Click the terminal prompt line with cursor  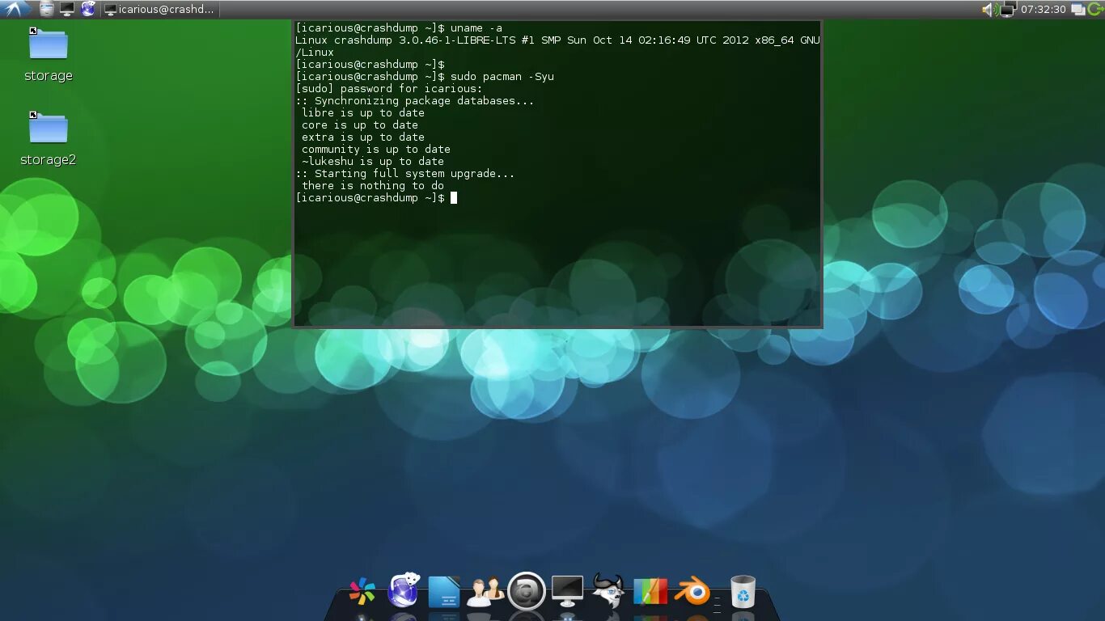(x=376, y=197)
